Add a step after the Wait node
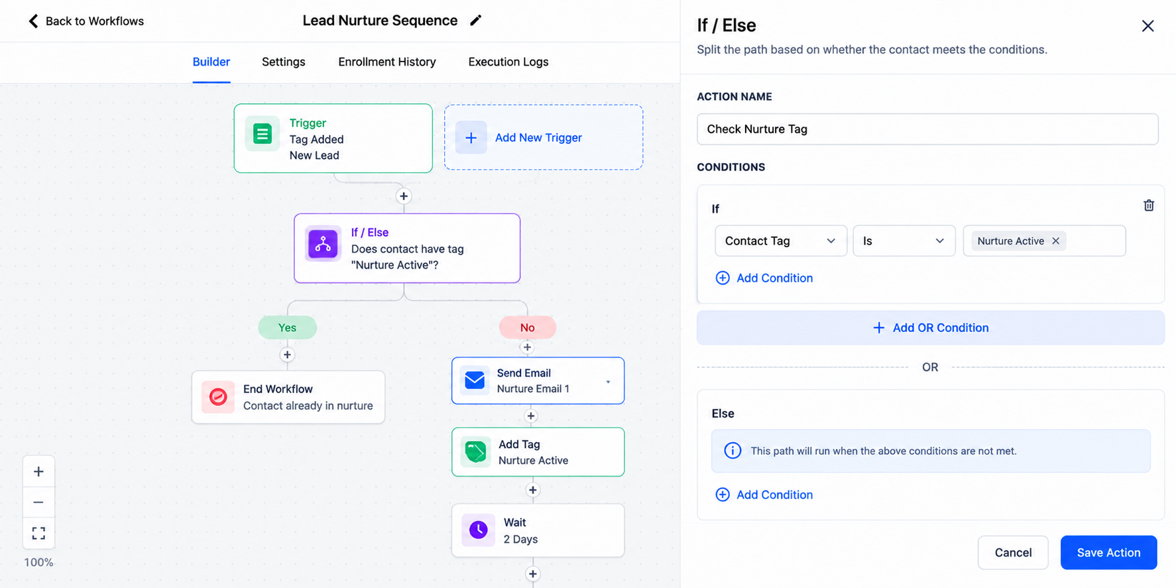Screen dimensions: 1176x588 pyautogui.click(x=532, y=574)
